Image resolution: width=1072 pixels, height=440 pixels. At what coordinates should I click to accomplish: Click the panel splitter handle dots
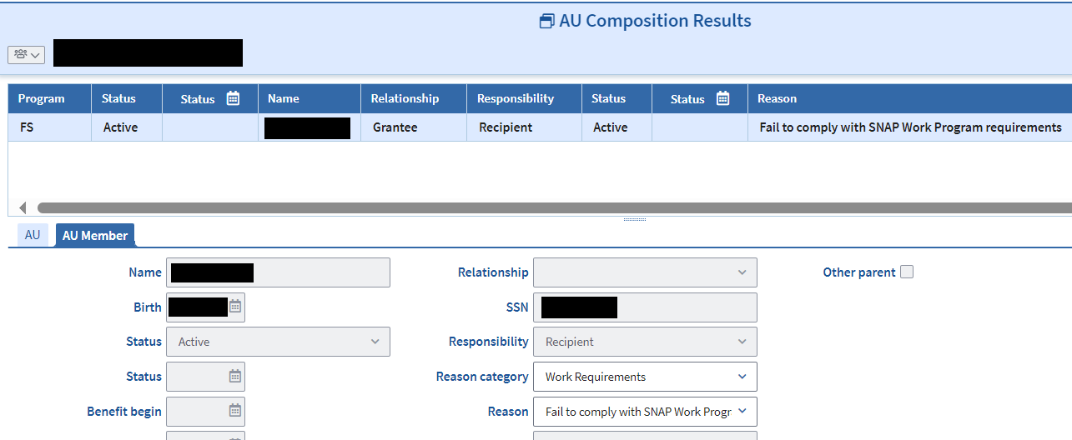tap(635, 220)
